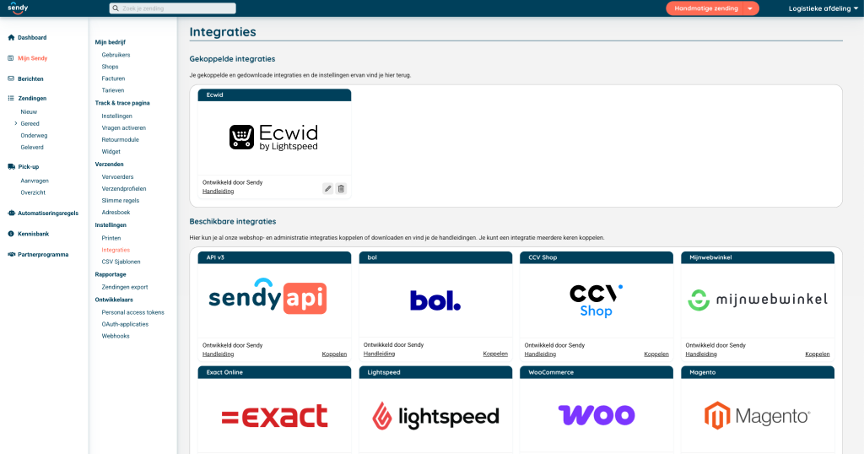Open Kennisbank in the sidebar
The width and height of the screenshot is (864, 454).
point(33,234)
